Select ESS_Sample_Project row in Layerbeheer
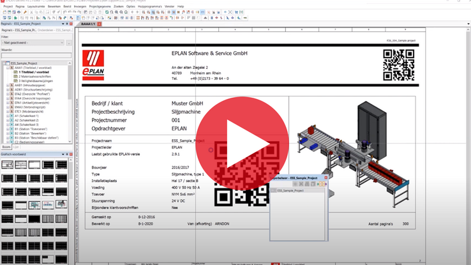 [297, 190]
